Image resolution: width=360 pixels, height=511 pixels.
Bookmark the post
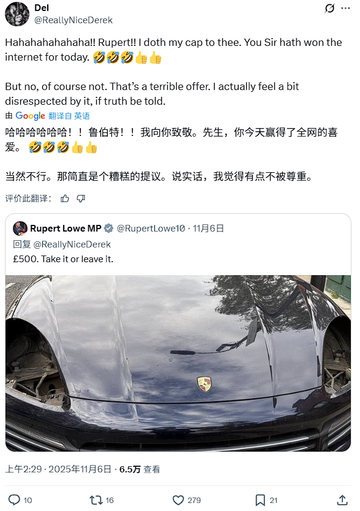click(x=266, y=500)
